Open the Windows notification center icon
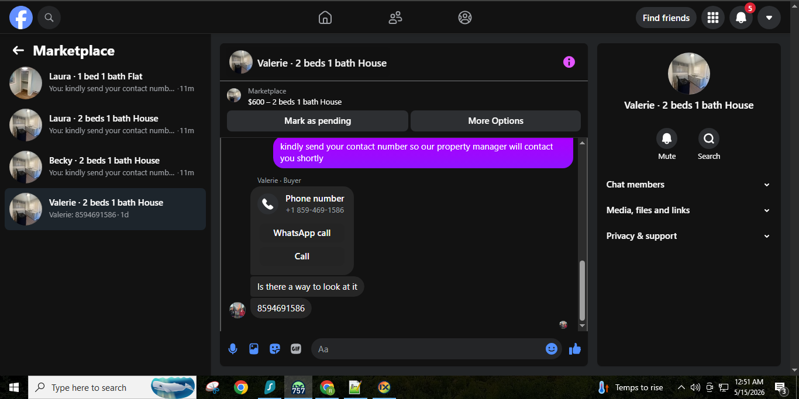 coord(781,387)
